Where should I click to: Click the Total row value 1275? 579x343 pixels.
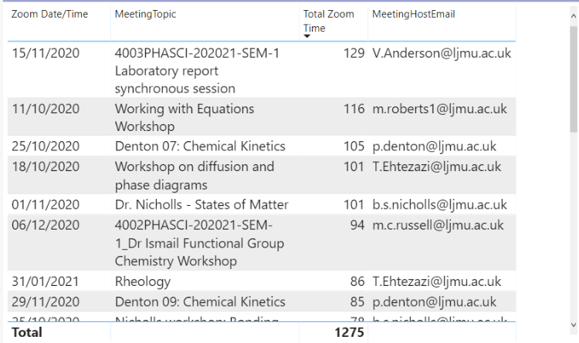(x=349, y=333)
